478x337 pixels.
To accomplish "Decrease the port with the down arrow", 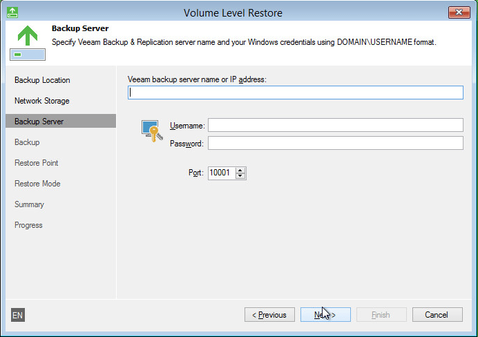I will pyautogui.click(x=240, y=176).
